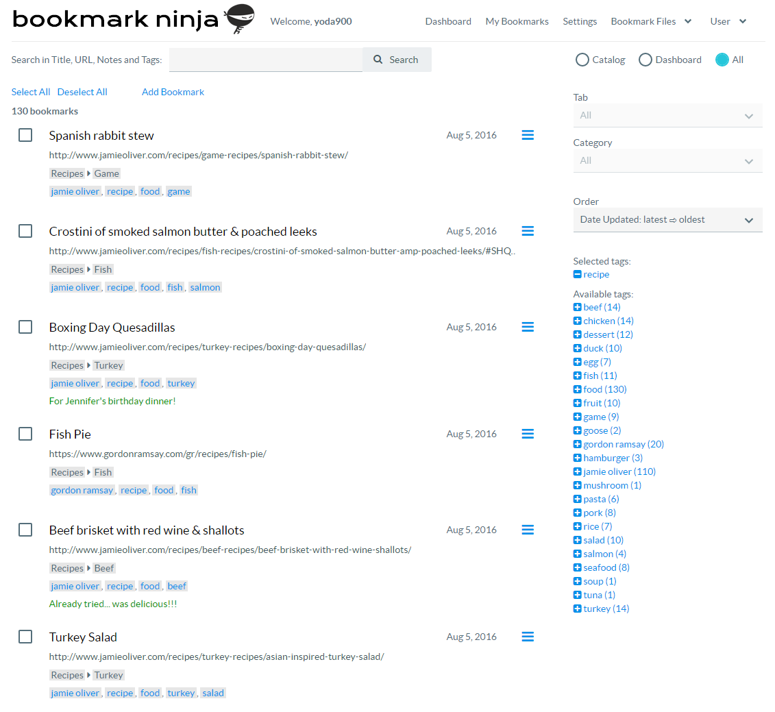775x712 pixels.
Task: Click the Bookmark Ninja logo
Action: click(130, 20)
